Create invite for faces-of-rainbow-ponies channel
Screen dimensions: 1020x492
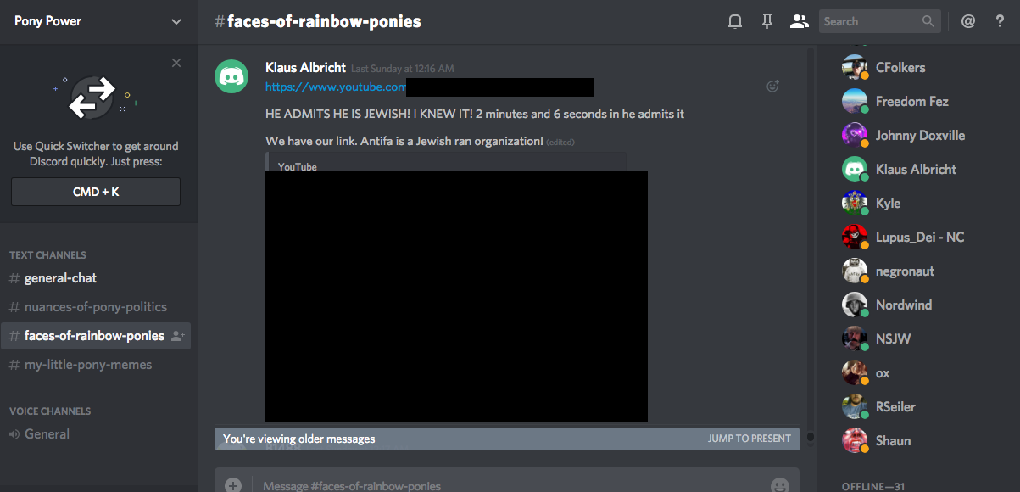pyautogui.click(x=177, y=336)
